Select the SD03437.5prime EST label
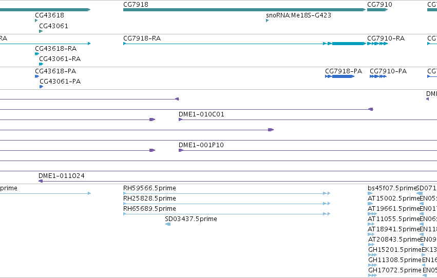Viewport: 437px width, 278px height. 191,219
